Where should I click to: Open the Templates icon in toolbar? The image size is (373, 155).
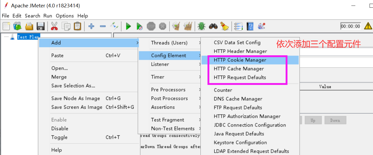17,26
